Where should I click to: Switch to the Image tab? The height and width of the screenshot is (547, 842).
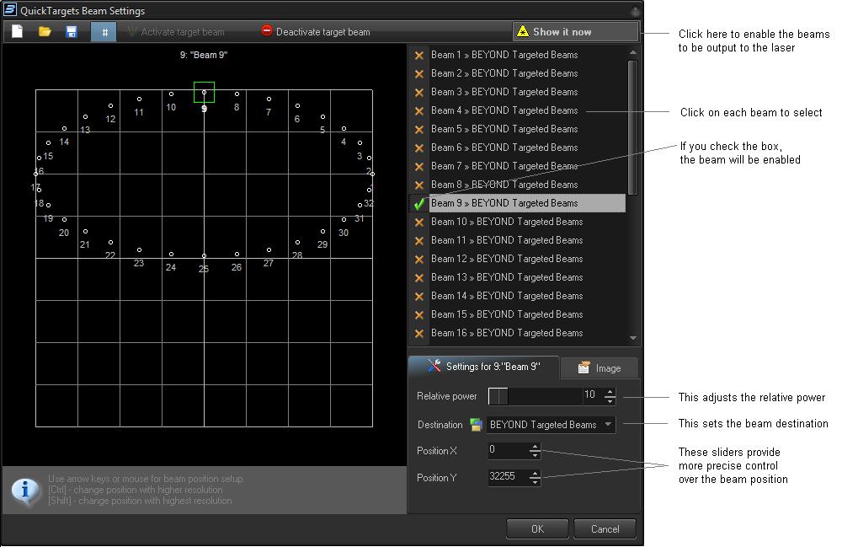coord(600,368)
